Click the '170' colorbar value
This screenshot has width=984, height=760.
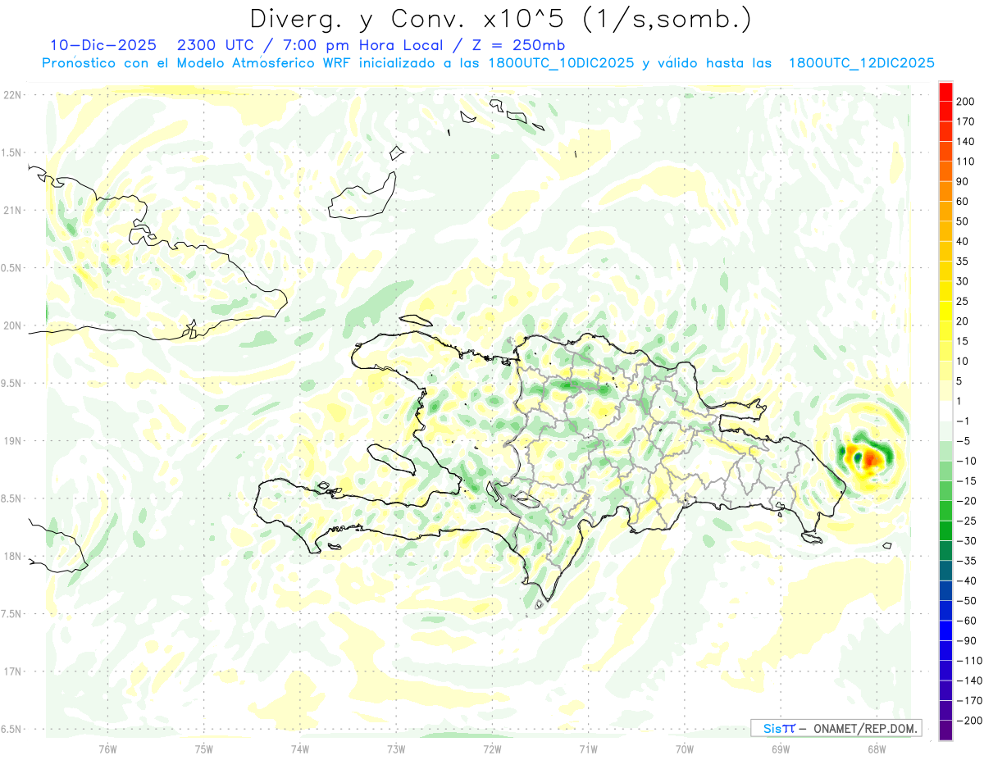[x=965, y=121]
